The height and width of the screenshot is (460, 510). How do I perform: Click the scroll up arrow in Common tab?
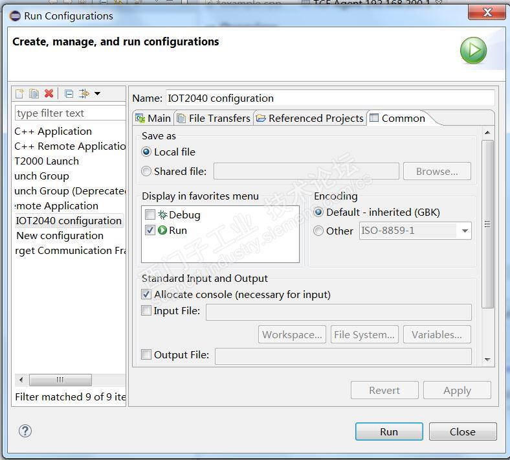pos(487,133)
